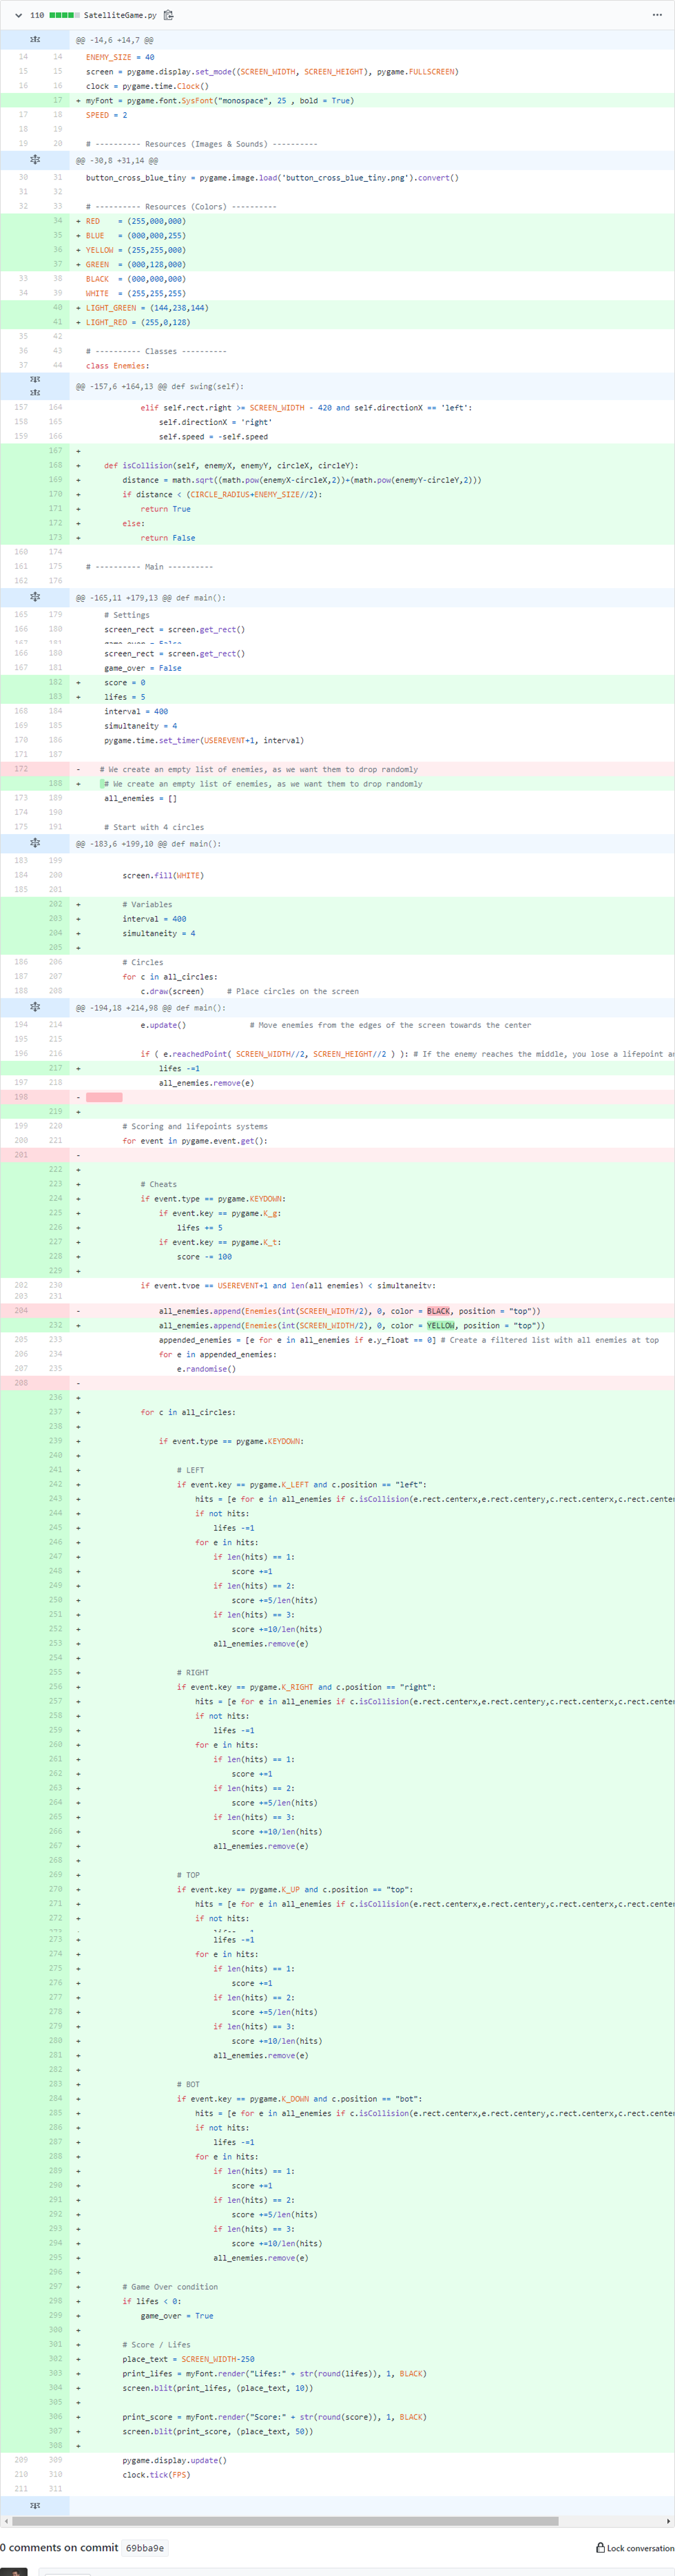Expand hidden lines at the @@ -165,11 +179,13 hunk
This screenshot has width=675, height=2576.
(x=35, y=597)
